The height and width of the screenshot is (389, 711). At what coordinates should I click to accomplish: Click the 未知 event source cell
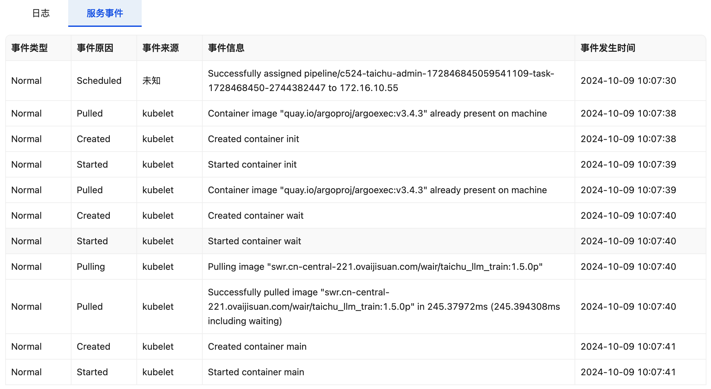coord(152,81)
